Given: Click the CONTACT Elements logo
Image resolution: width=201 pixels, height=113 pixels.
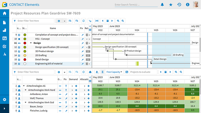Looking at the screenshot, I should click(x=5, y=5).
